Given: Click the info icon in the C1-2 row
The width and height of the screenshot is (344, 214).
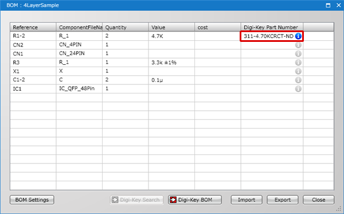Looking at the screenshot, I should (x=298, y=80).
